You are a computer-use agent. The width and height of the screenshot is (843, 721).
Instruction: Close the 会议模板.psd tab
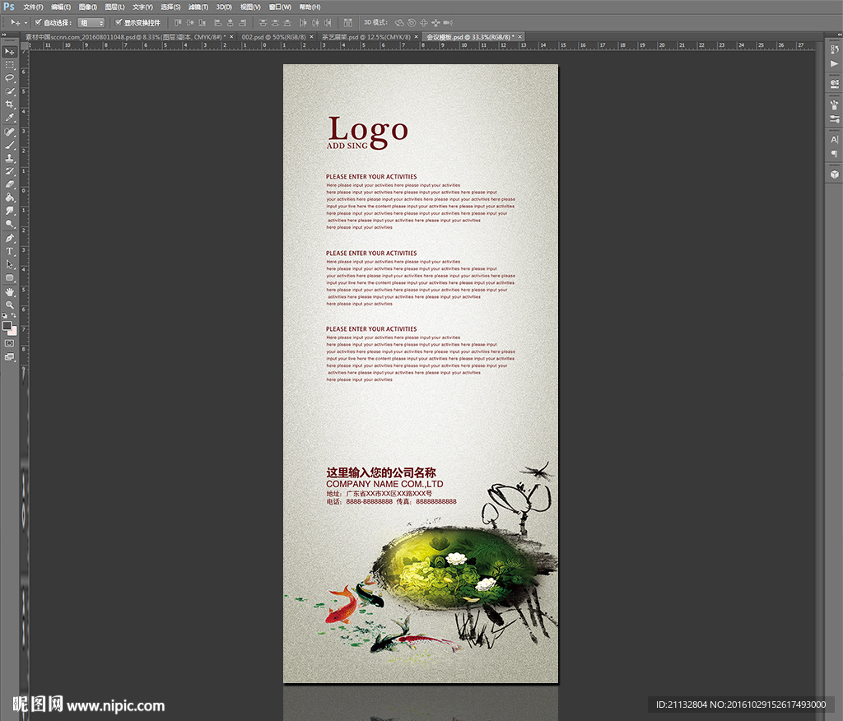point(520,37)
